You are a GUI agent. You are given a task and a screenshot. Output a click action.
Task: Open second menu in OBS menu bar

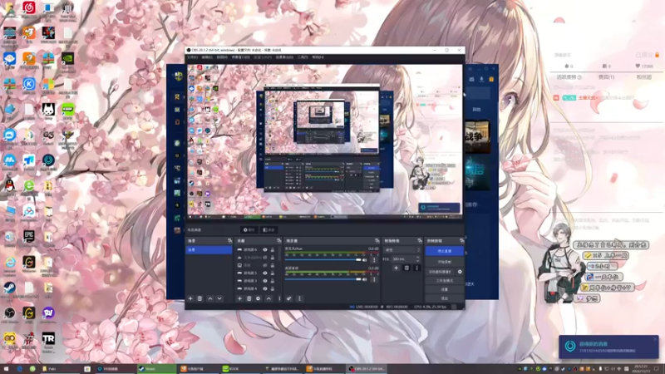pos(207,57)
